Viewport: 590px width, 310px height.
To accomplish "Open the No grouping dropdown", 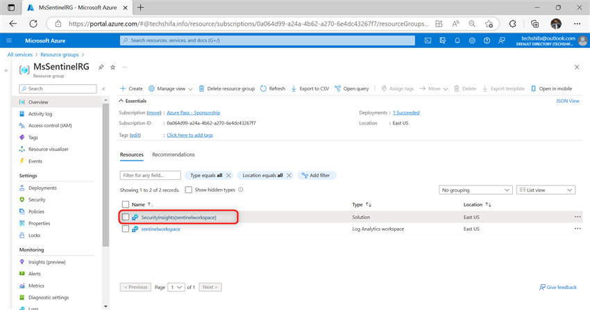I will [476, 190].
